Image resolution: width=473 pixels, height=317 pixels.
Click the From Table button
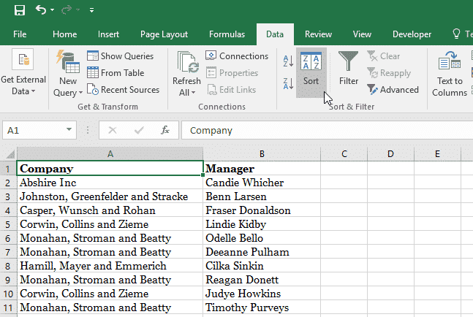(116, 72)
